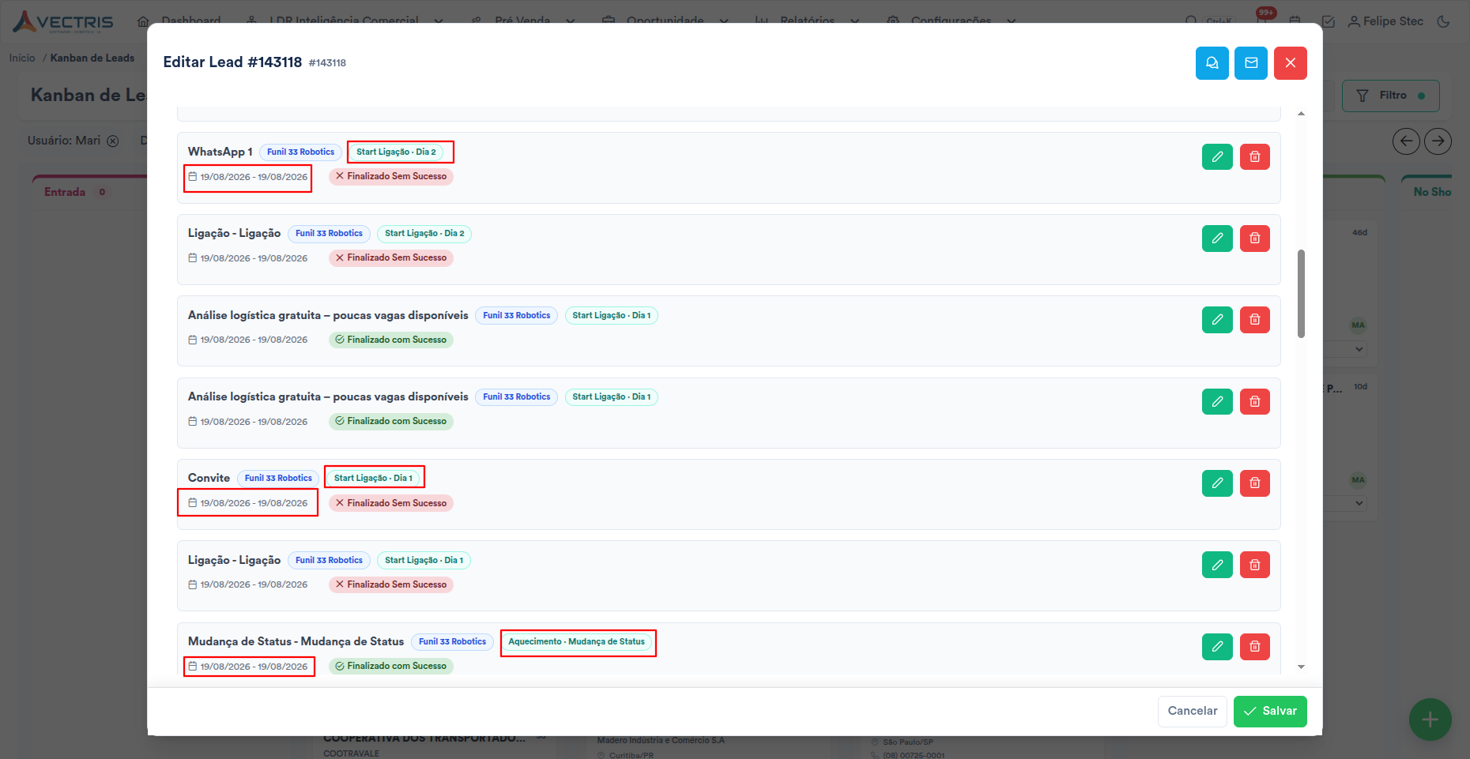Click the modal vertical scrollbar thumb
The height and width of the screenshot is (759, 1470).
1301,294
